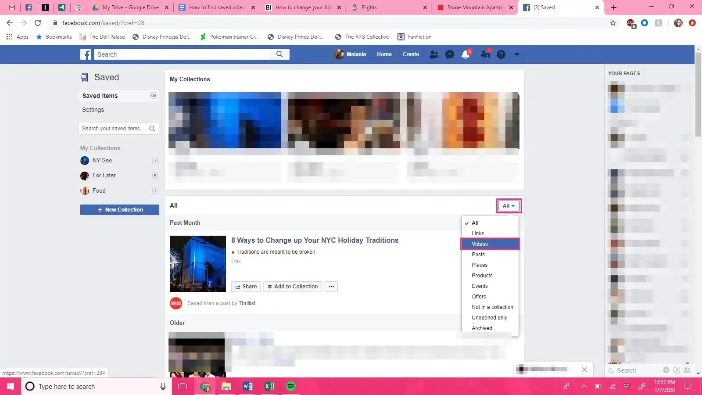Launch Spotify from the taskbar
The width and height of the screenshot is (702, 395).
coord(290,386)
